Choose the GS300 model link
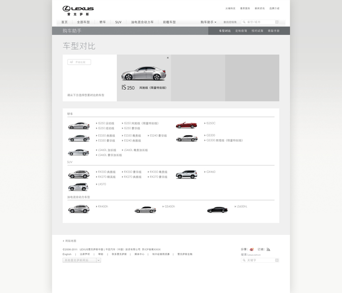Image resolution: width=342 pixels, height=293 pixels. click(211, 135)
